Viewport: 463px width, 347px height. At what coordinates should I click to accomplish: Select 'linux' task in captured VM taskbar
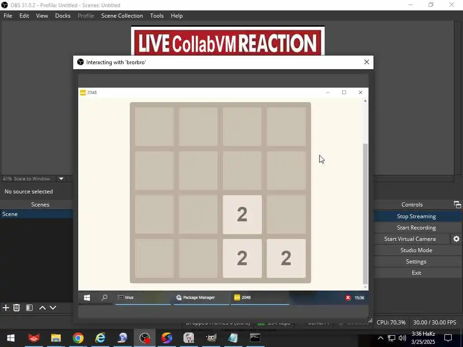143,297
